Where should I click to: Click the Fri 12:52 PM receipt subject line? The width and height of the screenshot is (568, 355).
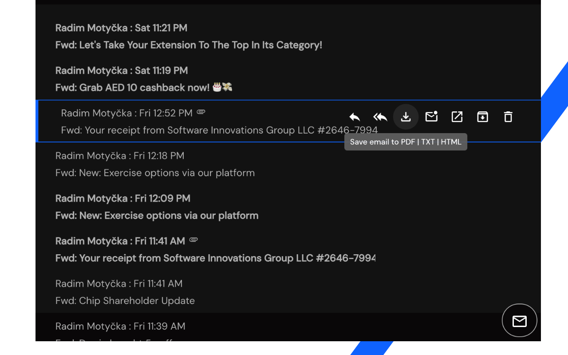click(219, 130)
